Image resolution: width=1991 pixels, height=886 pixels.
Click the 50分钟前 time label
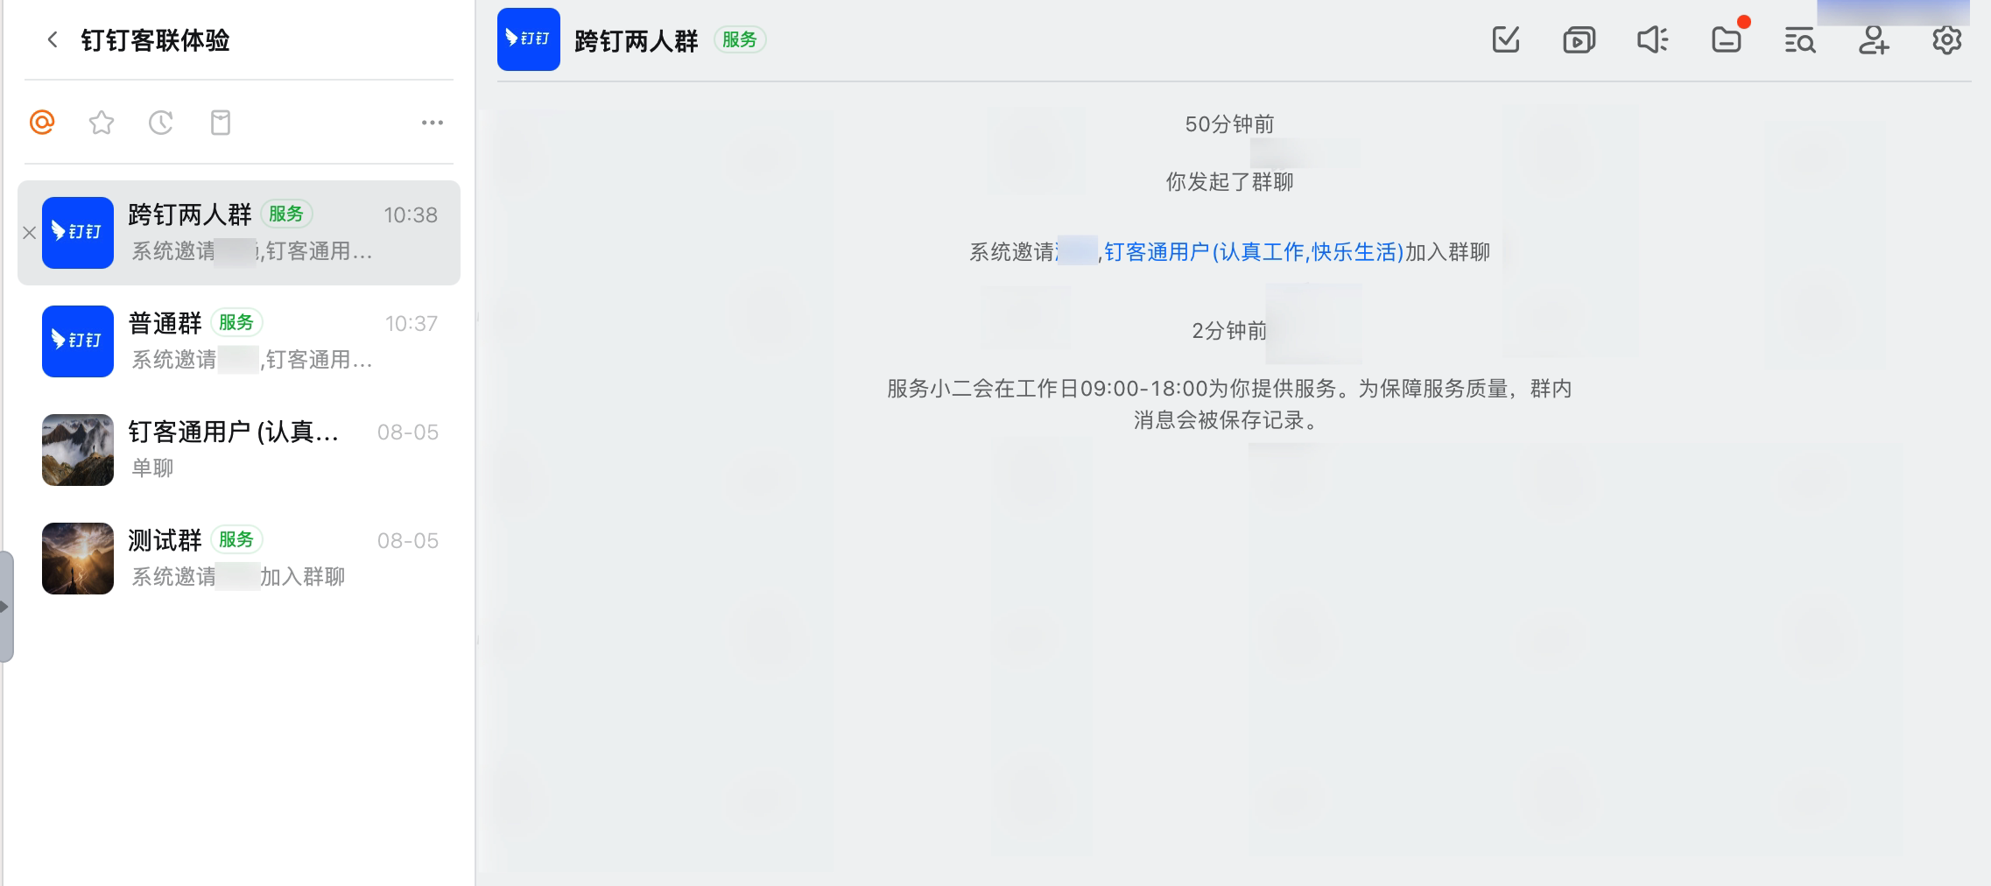point(1229,124)
